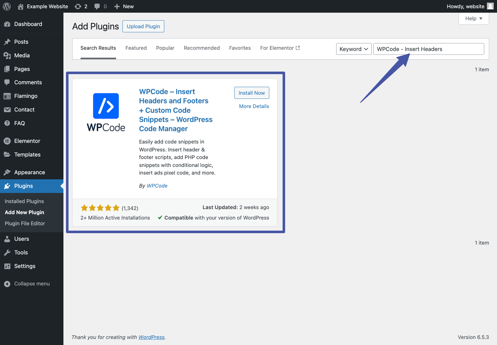Click the Comments speech bubble sidebar icon
The width and height of the screenshot is (497, 345).
coord(7,82)
